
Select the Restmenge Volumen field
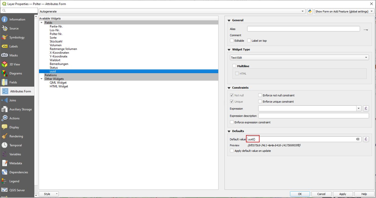click(x=63, y=49)
